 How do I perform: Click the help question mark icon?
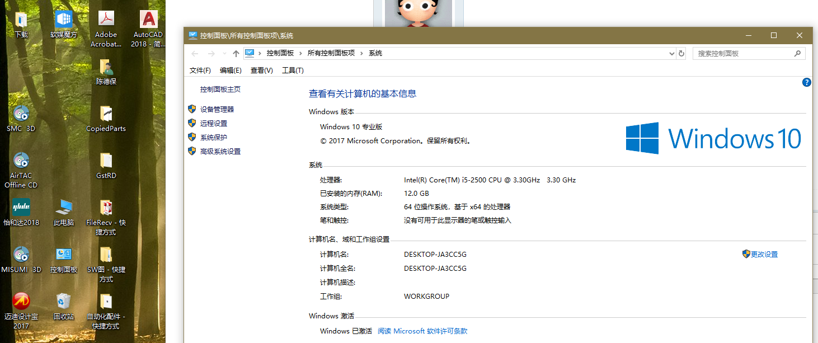click(x=806, y=82)
